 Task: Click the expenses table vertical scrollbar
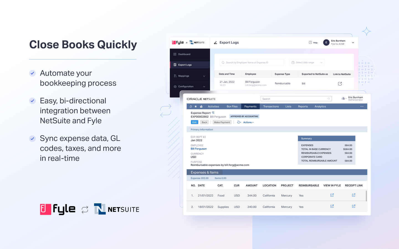click(367, 196)
